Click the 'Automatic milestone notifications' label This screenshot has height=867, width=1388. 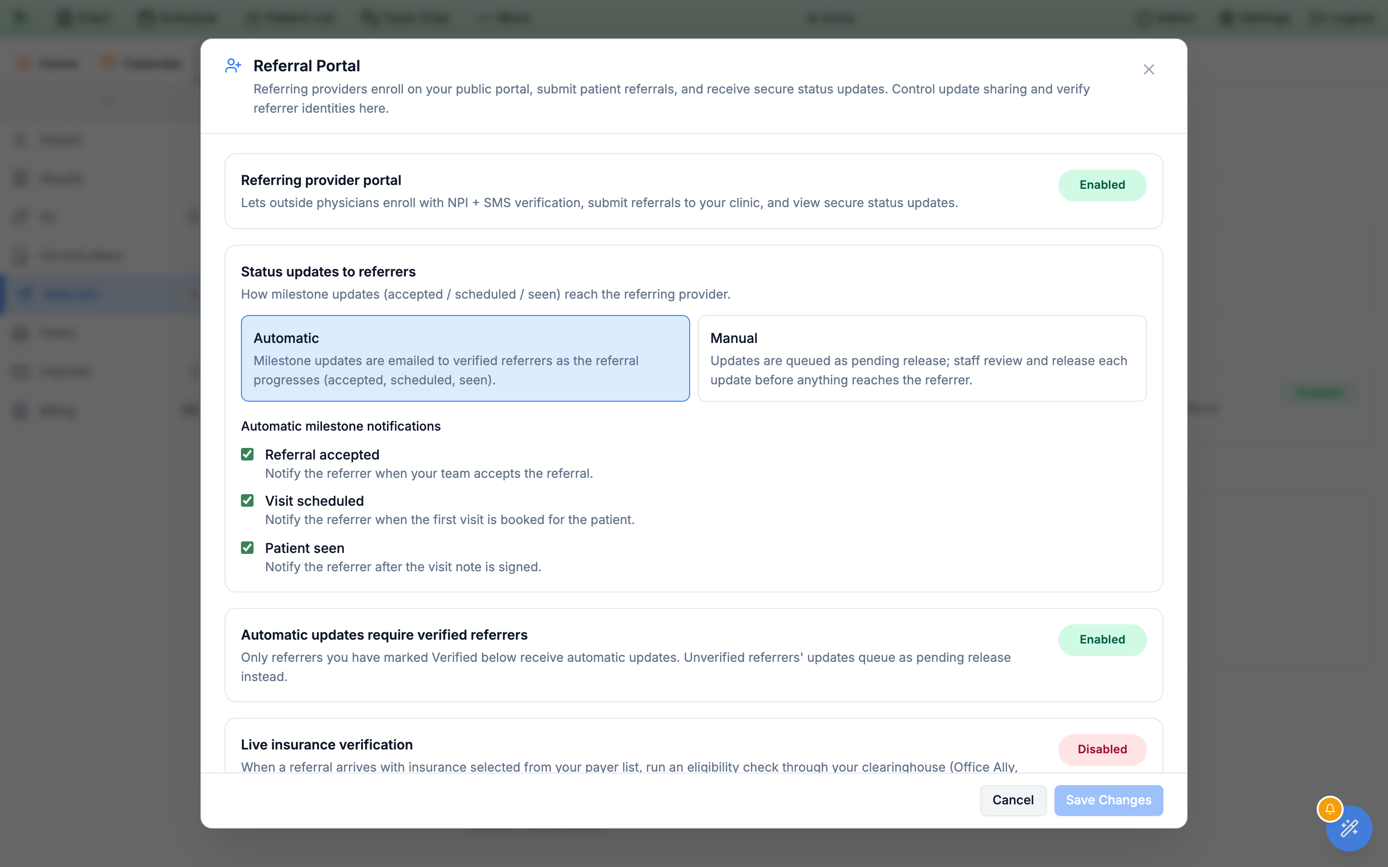pyautogui.click(x=341, y=426)
